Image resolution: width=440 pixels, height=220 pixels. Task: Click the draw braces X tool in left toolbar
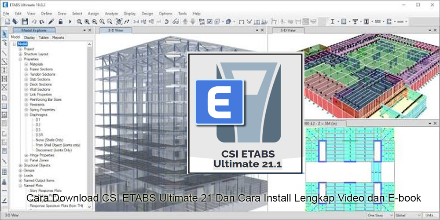(4, 87)
